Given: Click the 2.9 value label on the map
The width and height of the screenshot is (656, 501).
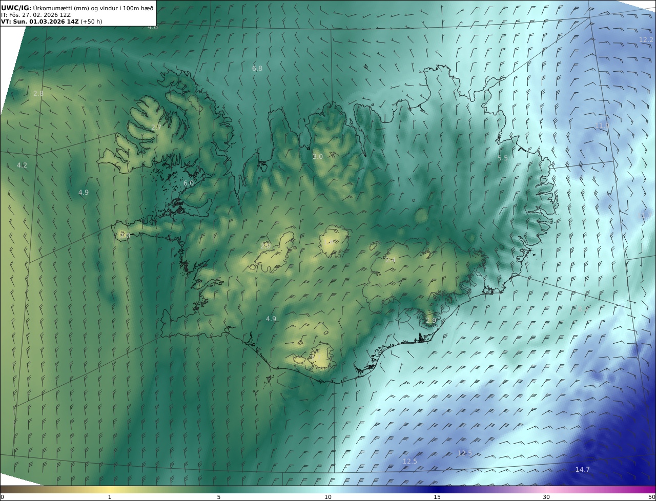Looking at the screenshot, I should tap(431, 320).
